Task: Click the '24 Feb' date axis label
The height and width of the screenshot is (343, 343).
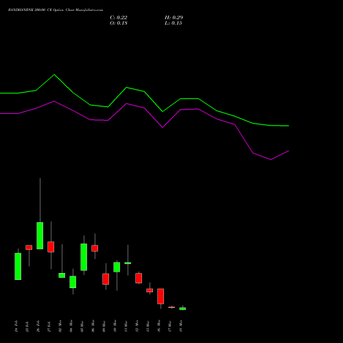Action: pyautogui.click(x=16, y=327)
